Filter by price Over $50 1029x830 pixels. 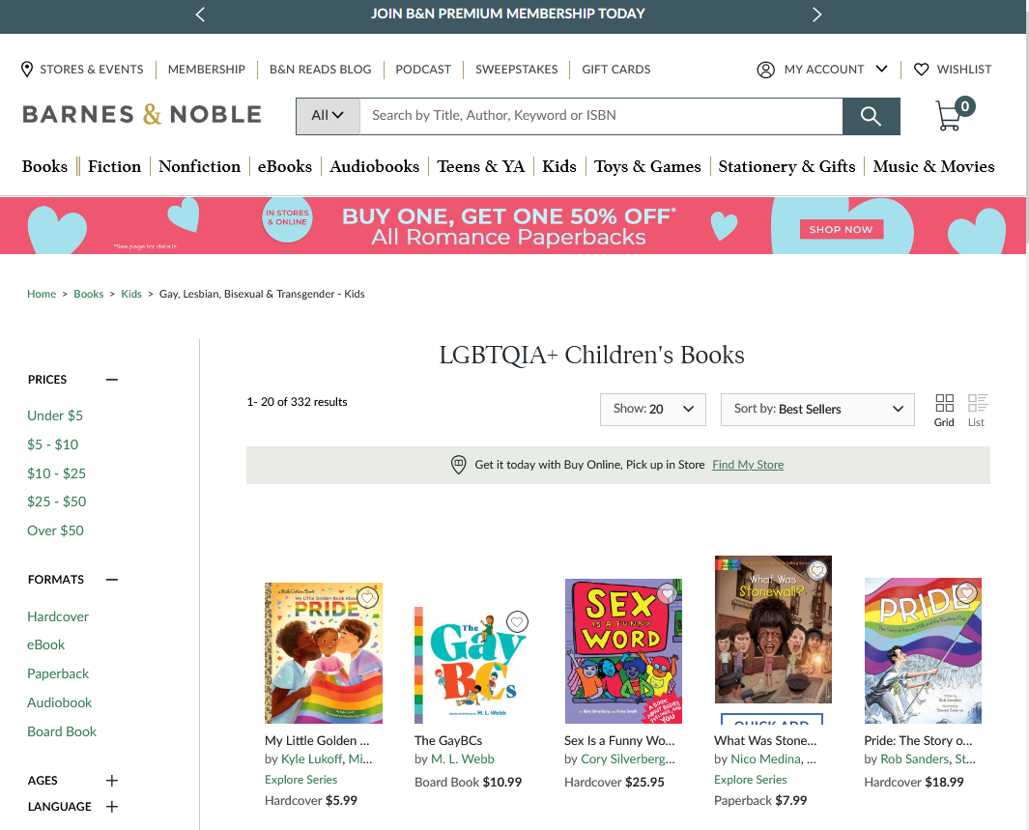coord(55,530)
